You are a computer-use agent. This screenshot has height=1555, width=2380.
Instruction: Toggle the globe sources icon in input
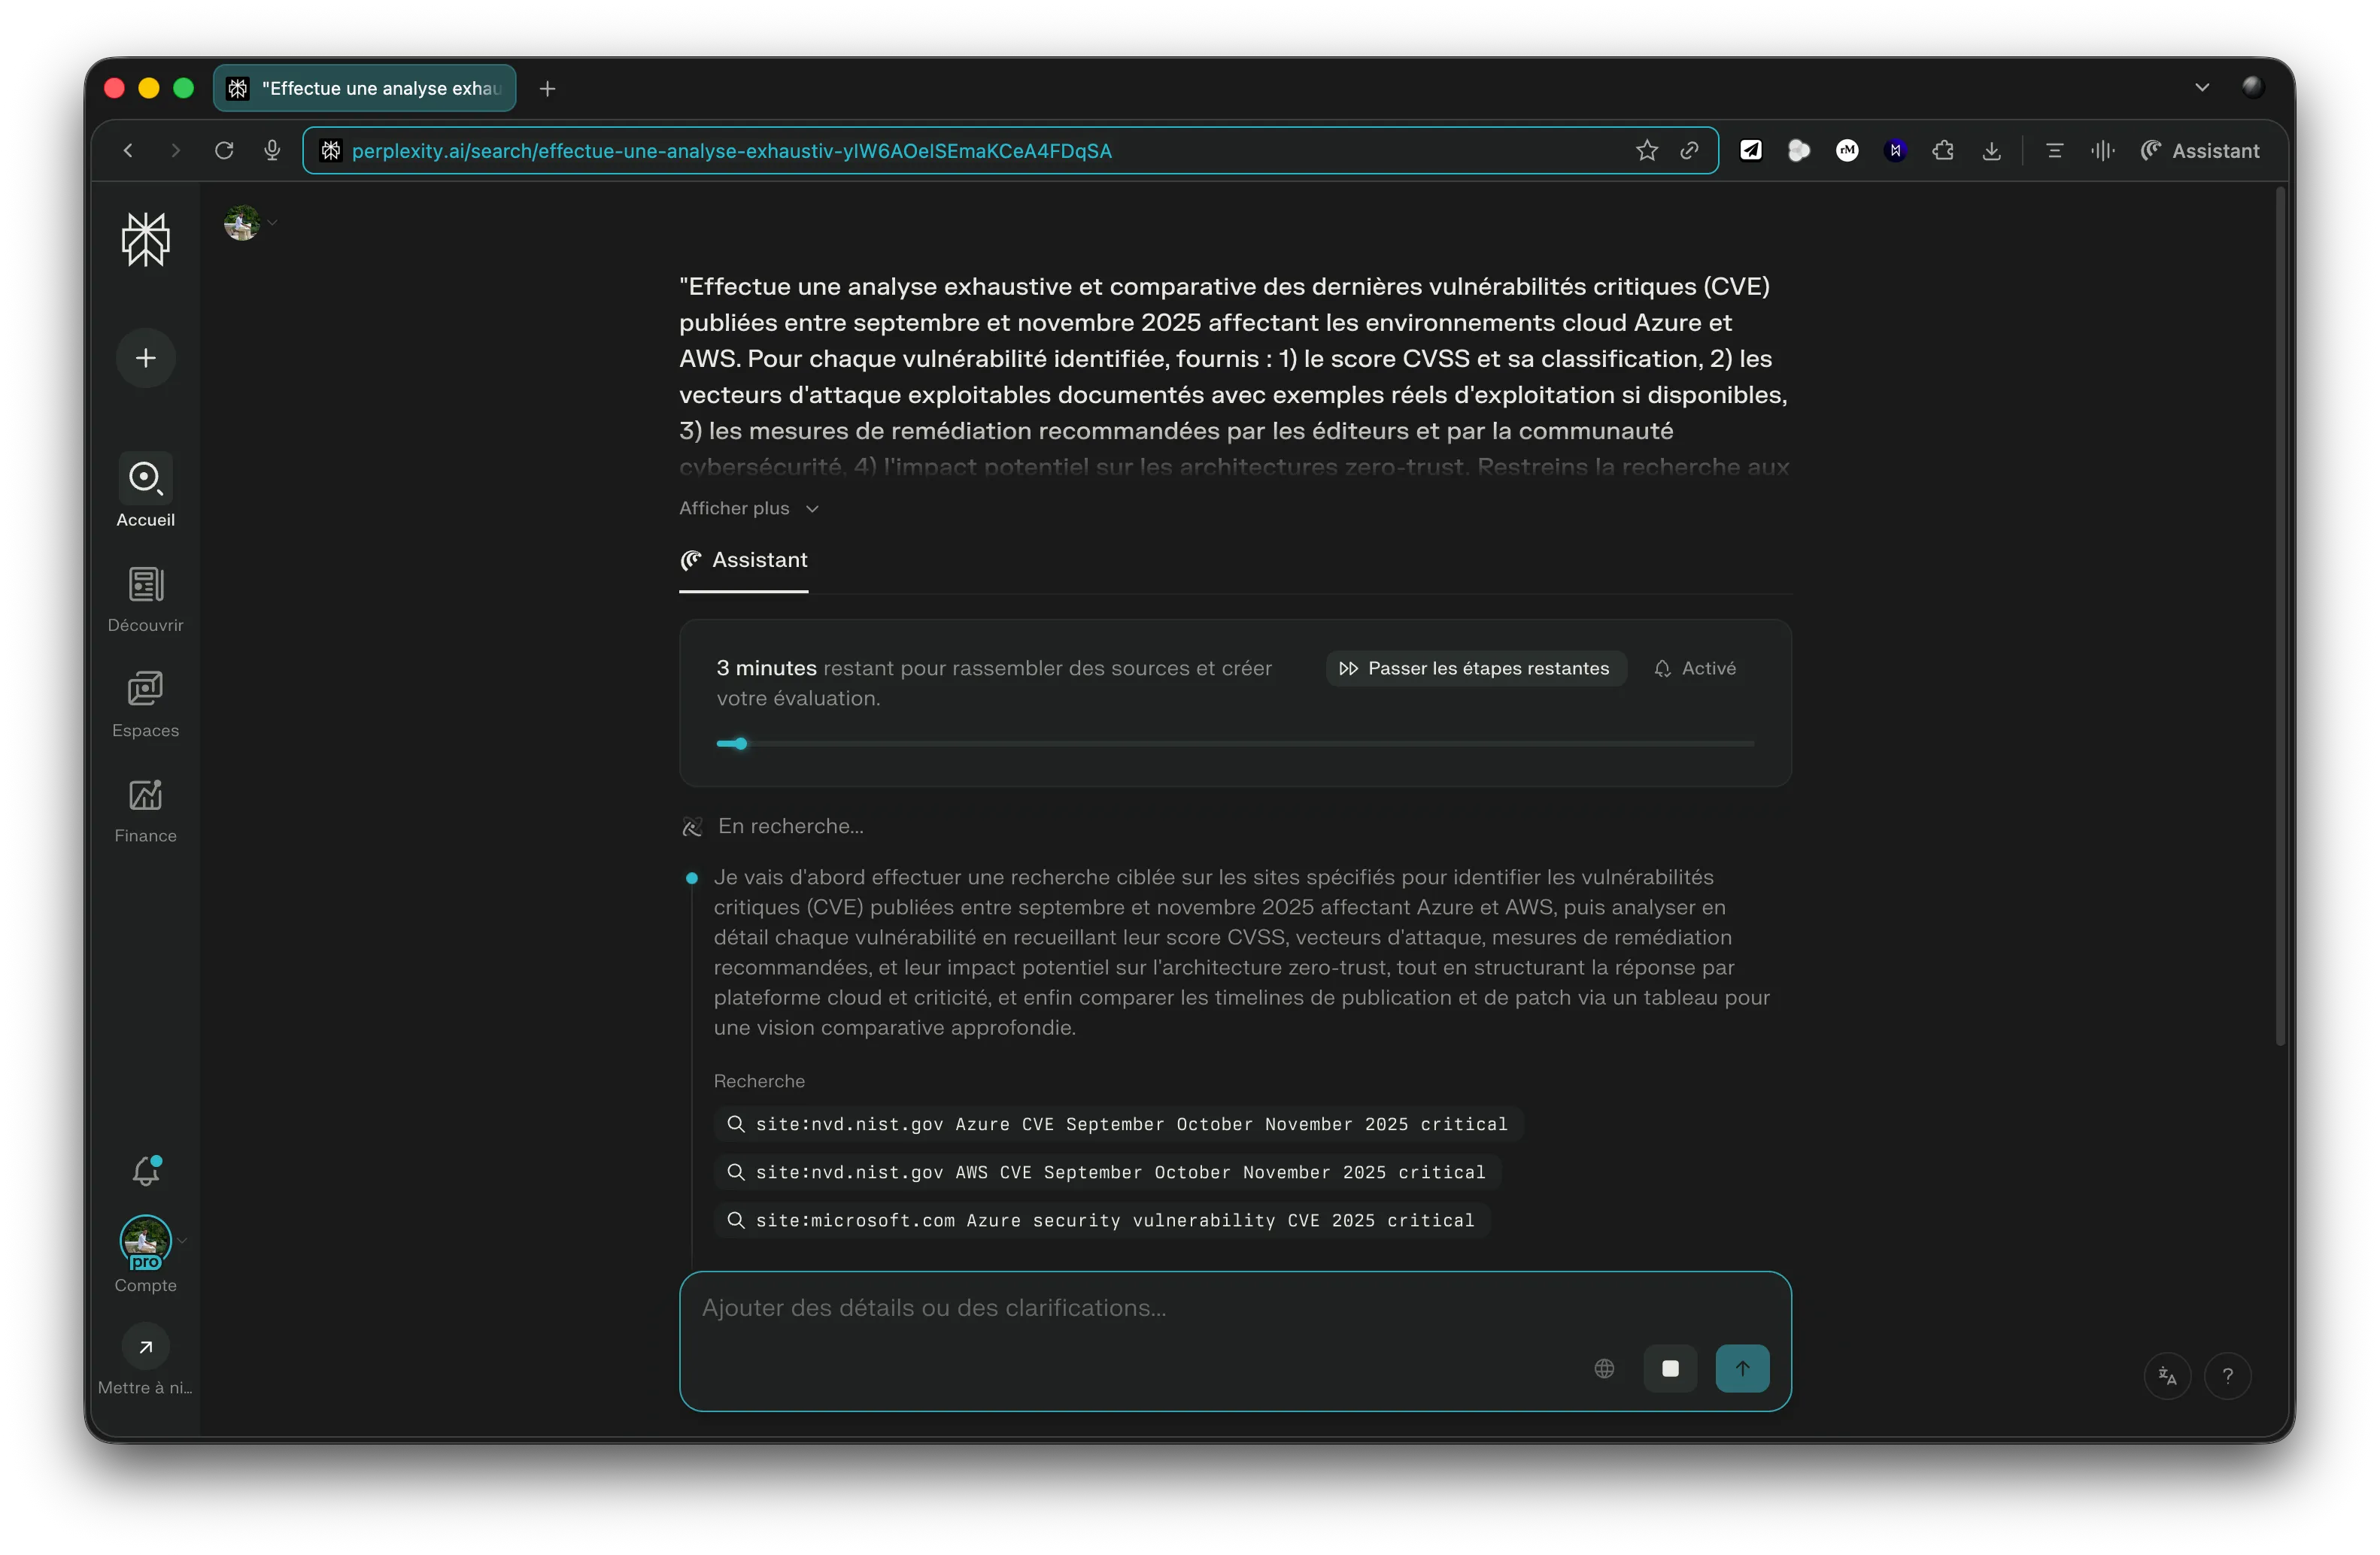(1604, 1368)
